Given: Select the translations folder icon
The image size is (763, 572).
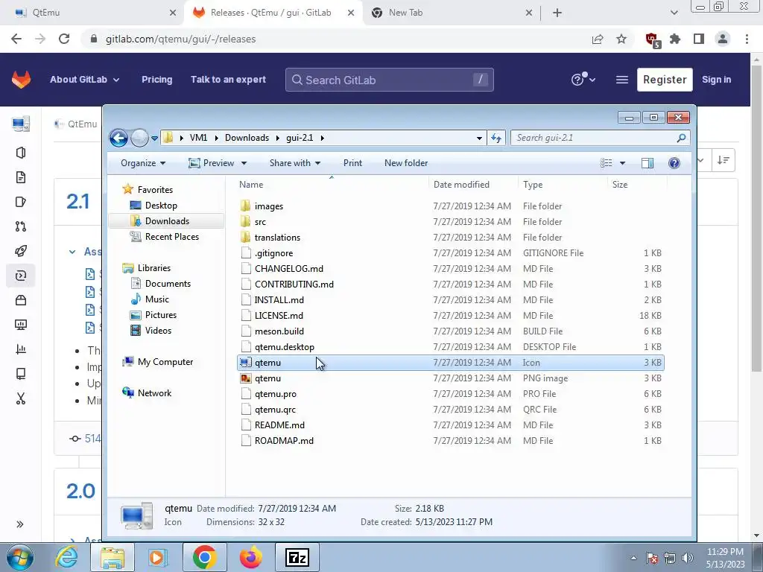Looking at the screenshot, I should coord(246,238).
